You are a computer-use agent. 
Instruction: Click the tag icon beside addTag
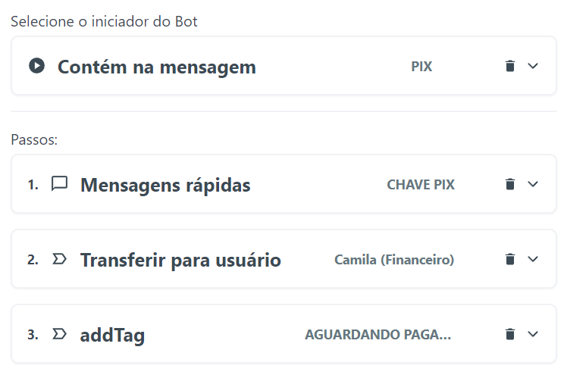pos(59,334)
